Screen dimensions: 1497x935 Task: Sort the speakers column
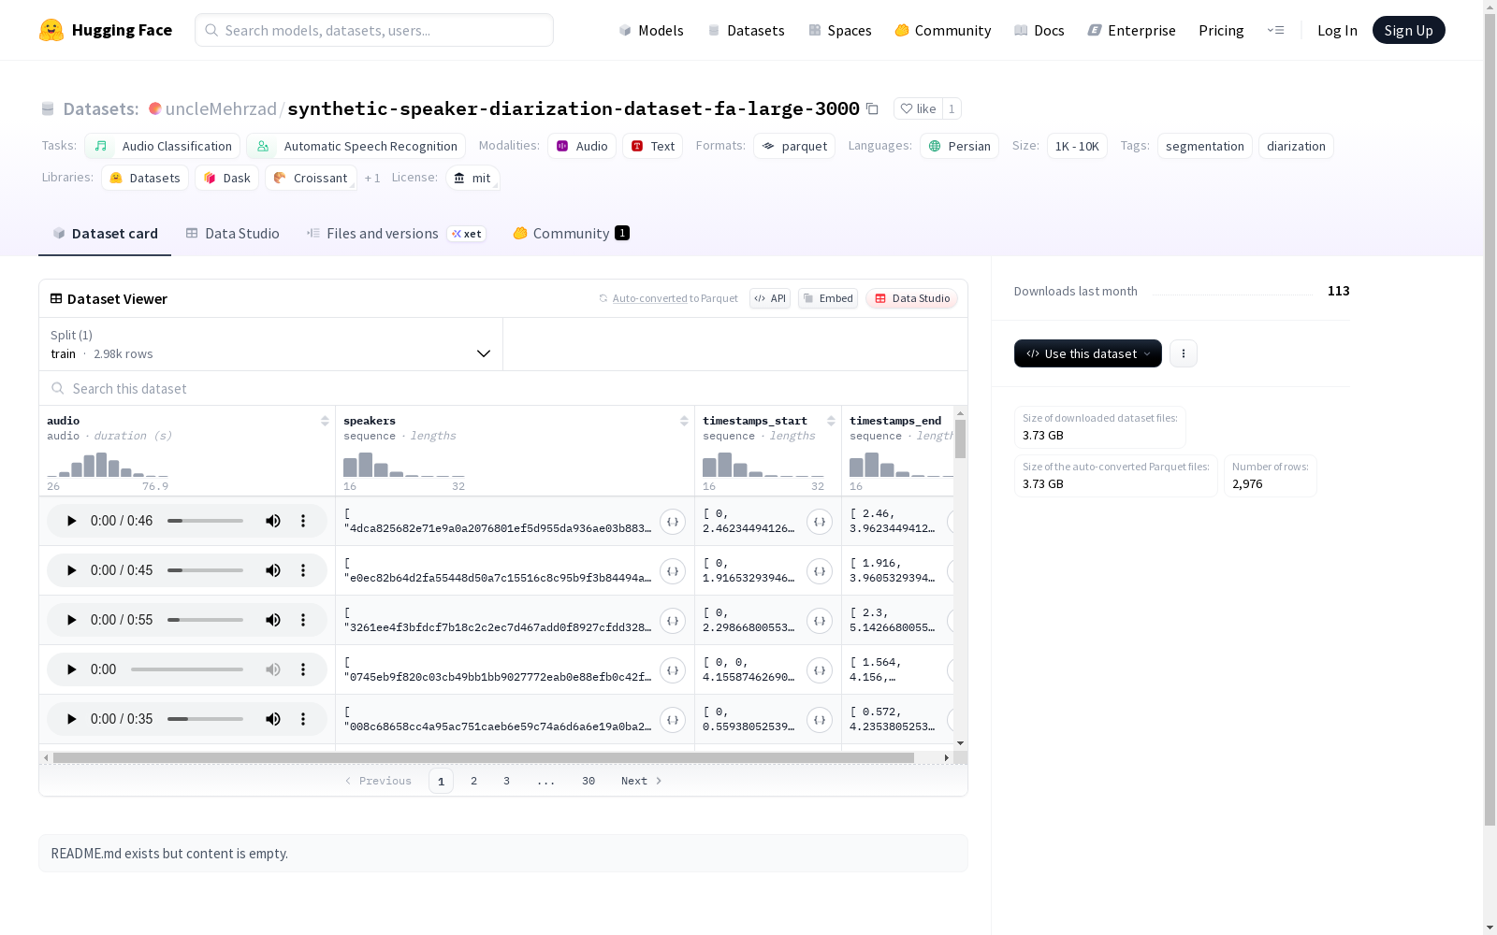click(x=684, y=421)
